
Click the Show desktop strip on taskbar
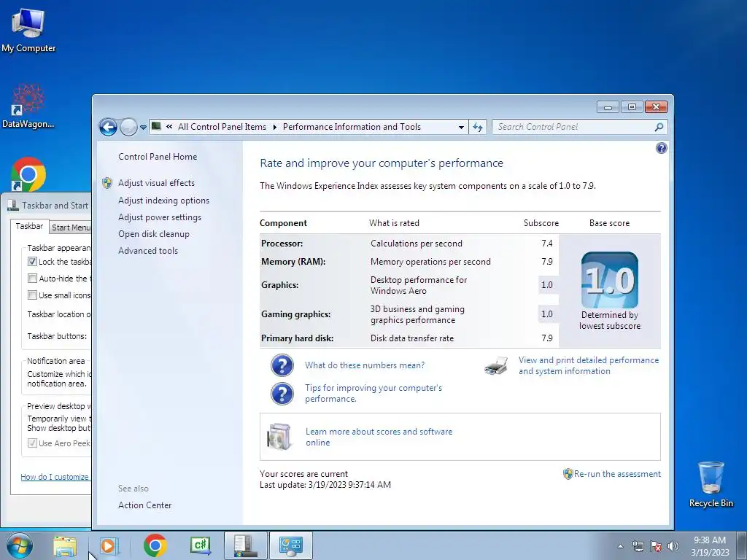(x=743, y=545)
